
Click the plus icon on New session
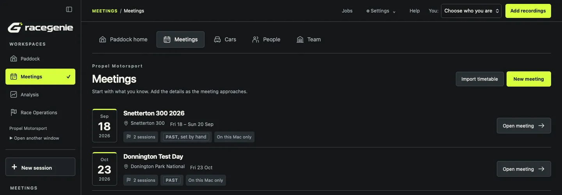(14, 167)
